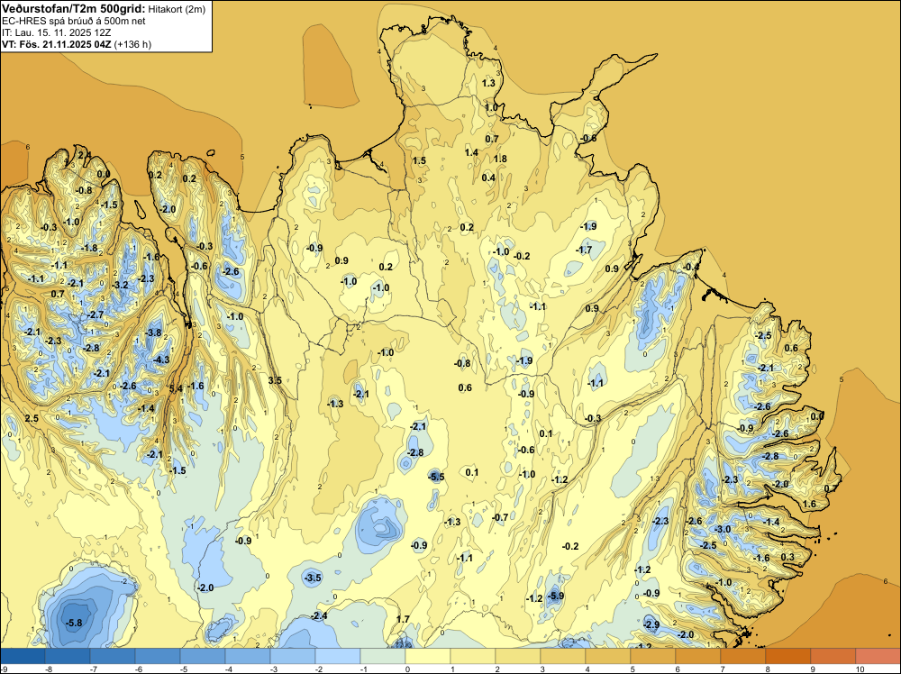Click the legend color between 5 and 6

coord(652,656)
